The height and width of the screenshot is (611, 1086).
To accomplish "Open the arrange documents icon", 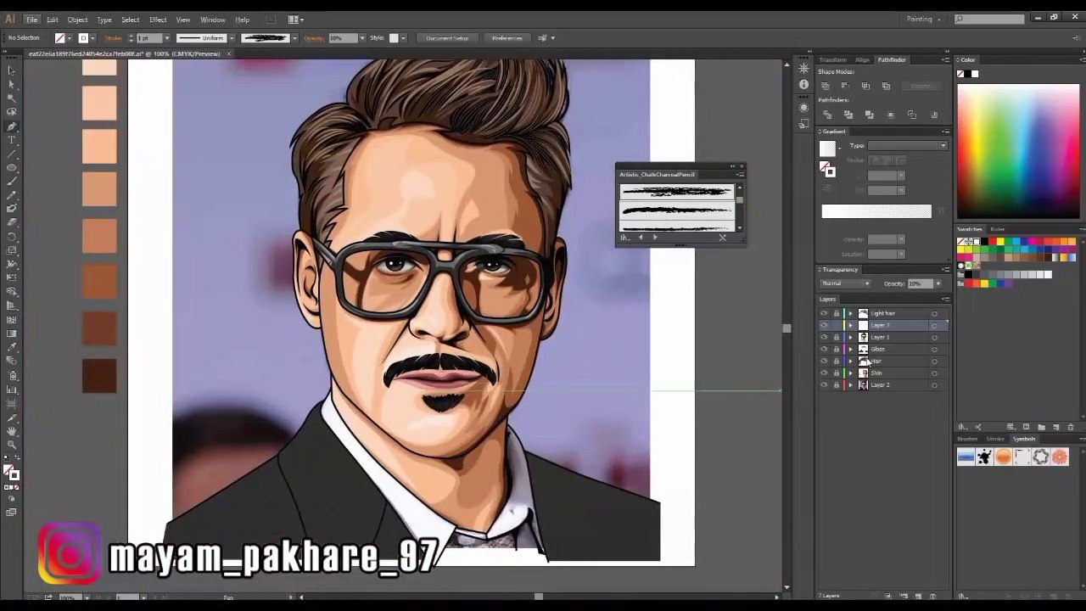I will [x=294, y=20].
